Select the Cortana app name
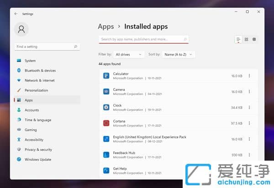This screenshot has width=274, height=188. click(x=119, y=121)
